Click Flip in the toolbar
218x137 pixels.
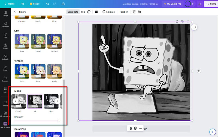click(x=83, y=12)
